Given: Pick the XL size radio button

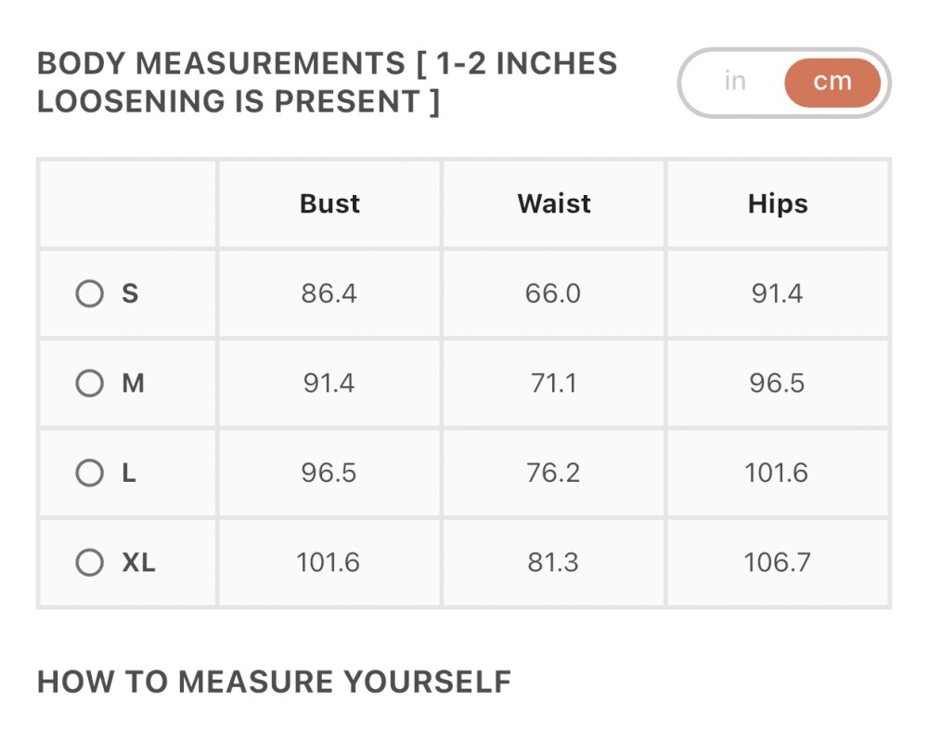Looking at the screenshot, I should pyautogui.click(x=89, y=562).
